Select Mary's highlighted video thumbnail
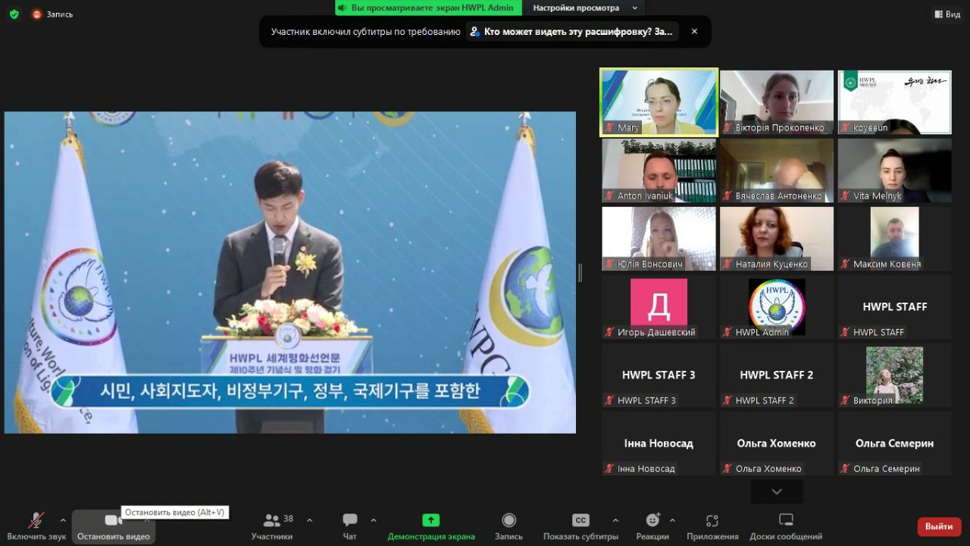Viewport: 970px width, 546px height. (659, 102)
